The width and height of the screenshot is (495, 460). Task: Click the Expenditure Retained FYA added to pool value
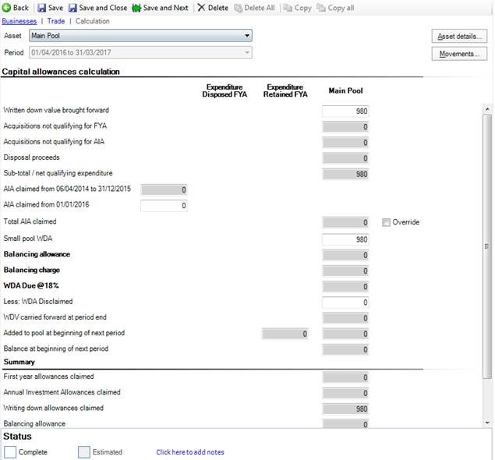285,334
